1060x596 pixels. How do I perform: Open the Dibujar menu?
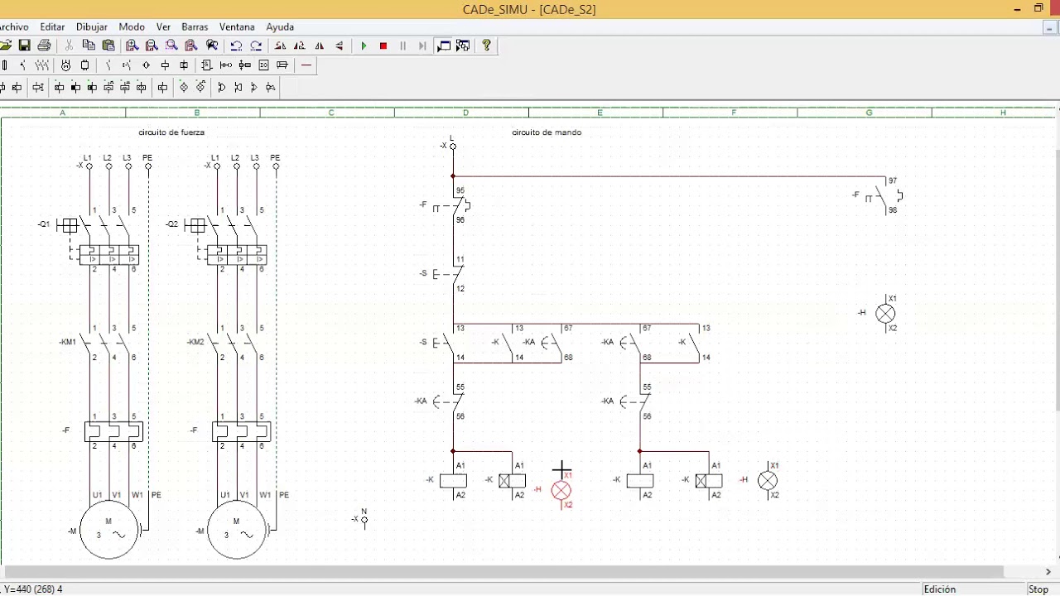[x=92, y=26]
